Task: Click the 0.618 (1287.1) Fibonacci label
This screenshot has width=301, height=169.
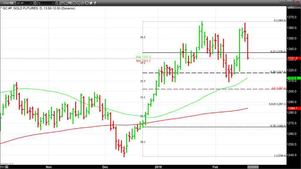Action: point(277,104)
